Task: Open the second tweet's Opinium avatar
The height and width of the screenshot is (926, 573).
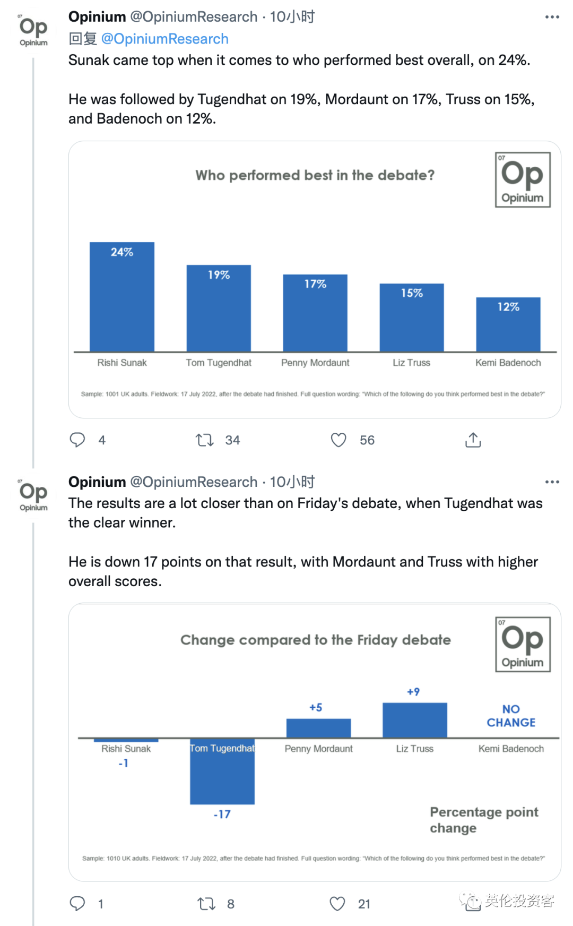Action: tap(33, 495)
